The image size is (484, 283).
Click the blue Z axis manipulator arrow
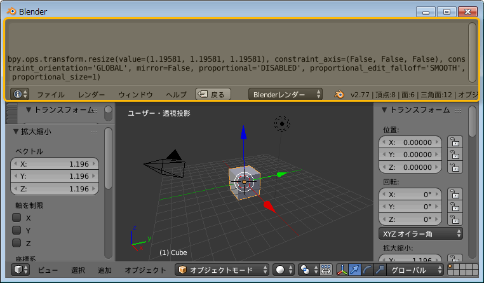pyautogui.click(x=243, y=132)
